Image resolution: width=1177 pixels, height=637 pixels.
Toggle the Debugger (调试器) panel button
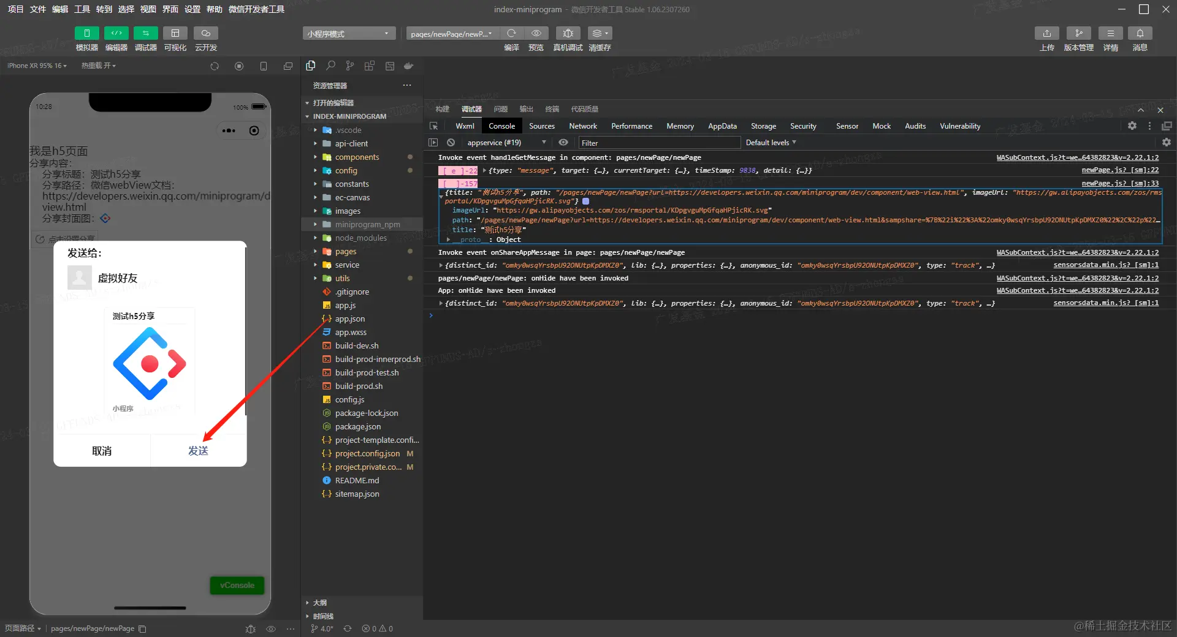point(145,34)
